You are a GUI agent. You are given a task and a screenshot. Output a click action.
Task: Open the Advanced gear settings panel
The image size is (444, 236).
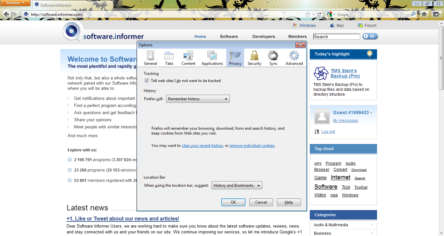(x=294, y=58)
